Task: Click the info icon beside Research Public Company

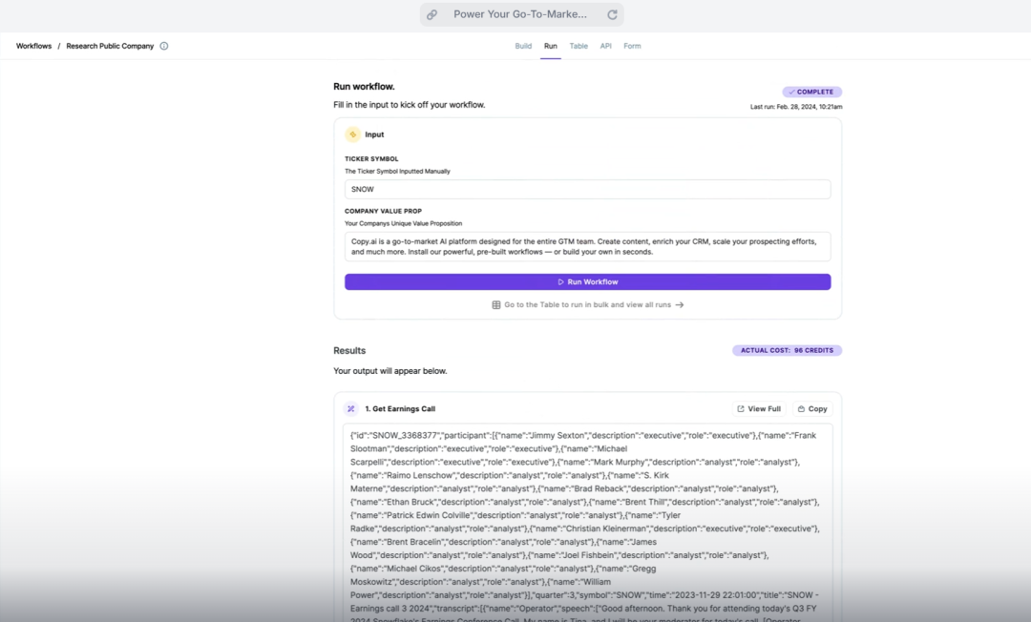Action: pos(164,46)
